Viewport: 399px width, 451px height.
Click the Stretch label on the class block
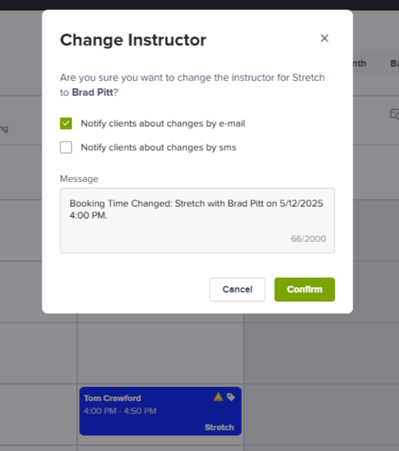(219, 427)
